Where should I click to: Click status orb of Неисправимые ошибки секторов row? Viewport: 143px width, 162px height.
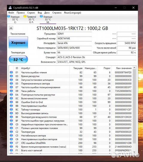[11, 139]
